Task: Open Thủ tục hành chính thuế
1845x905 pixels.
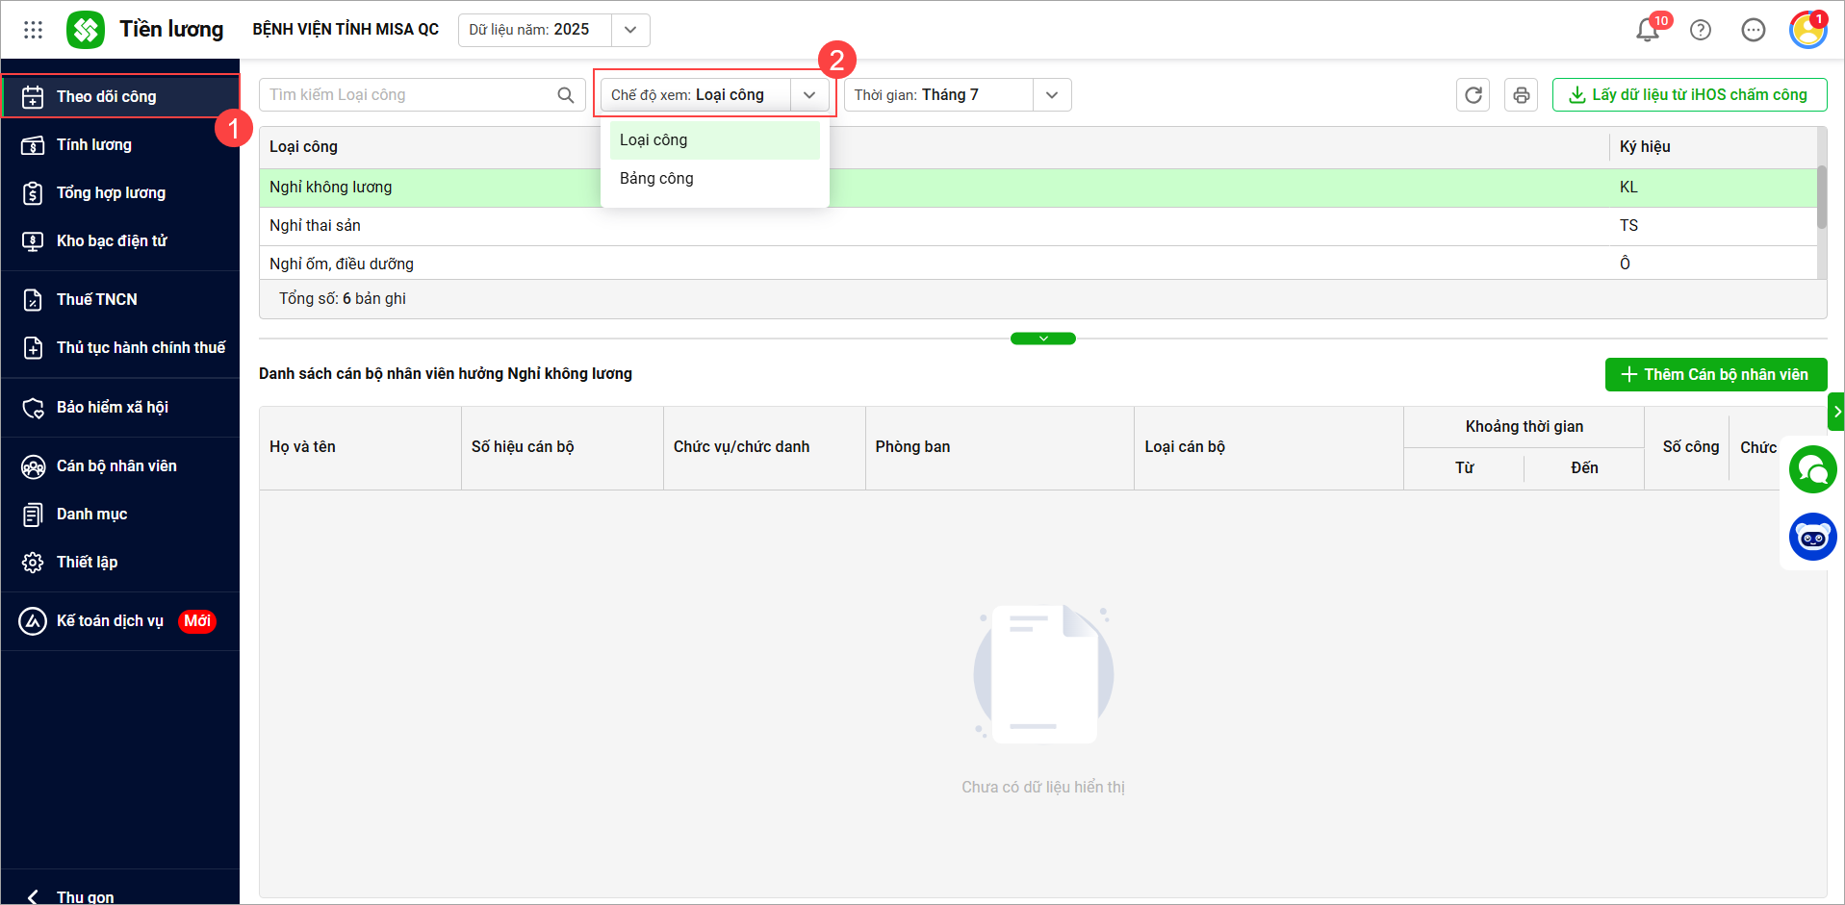Action: pyautogui.click(x=120, y=347)
